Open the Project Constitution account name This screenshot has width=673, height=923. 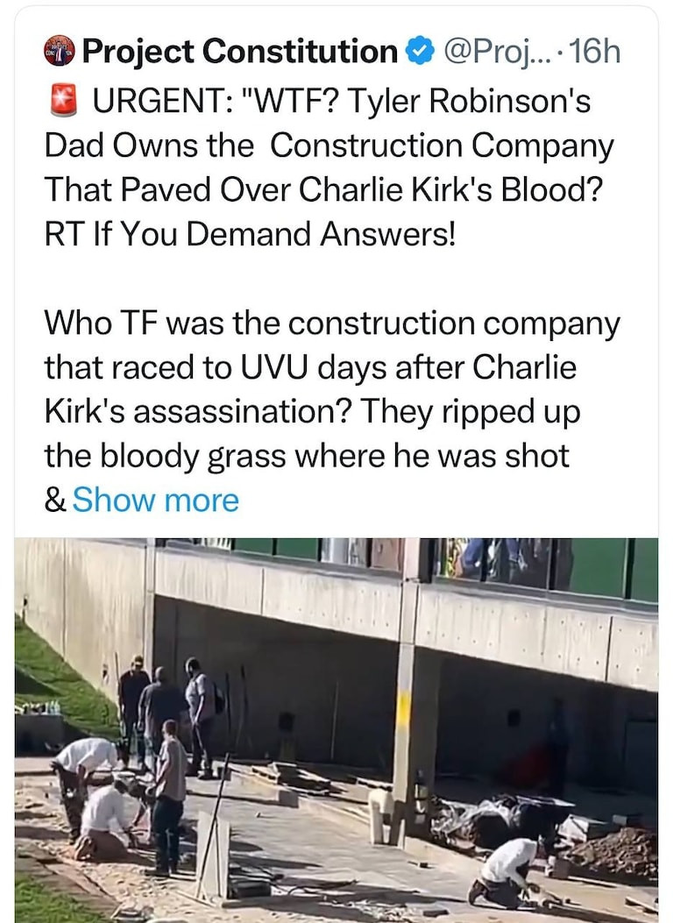click(x=239, y=53)
